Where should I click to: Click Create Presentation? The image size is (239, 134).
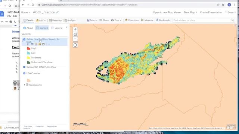[211, 12]
